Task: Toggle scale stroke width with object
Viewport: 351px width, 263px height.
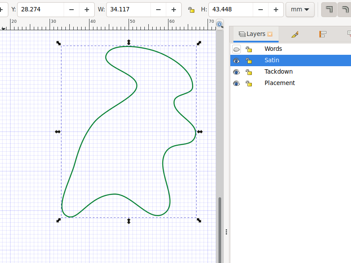Action: 329,10
